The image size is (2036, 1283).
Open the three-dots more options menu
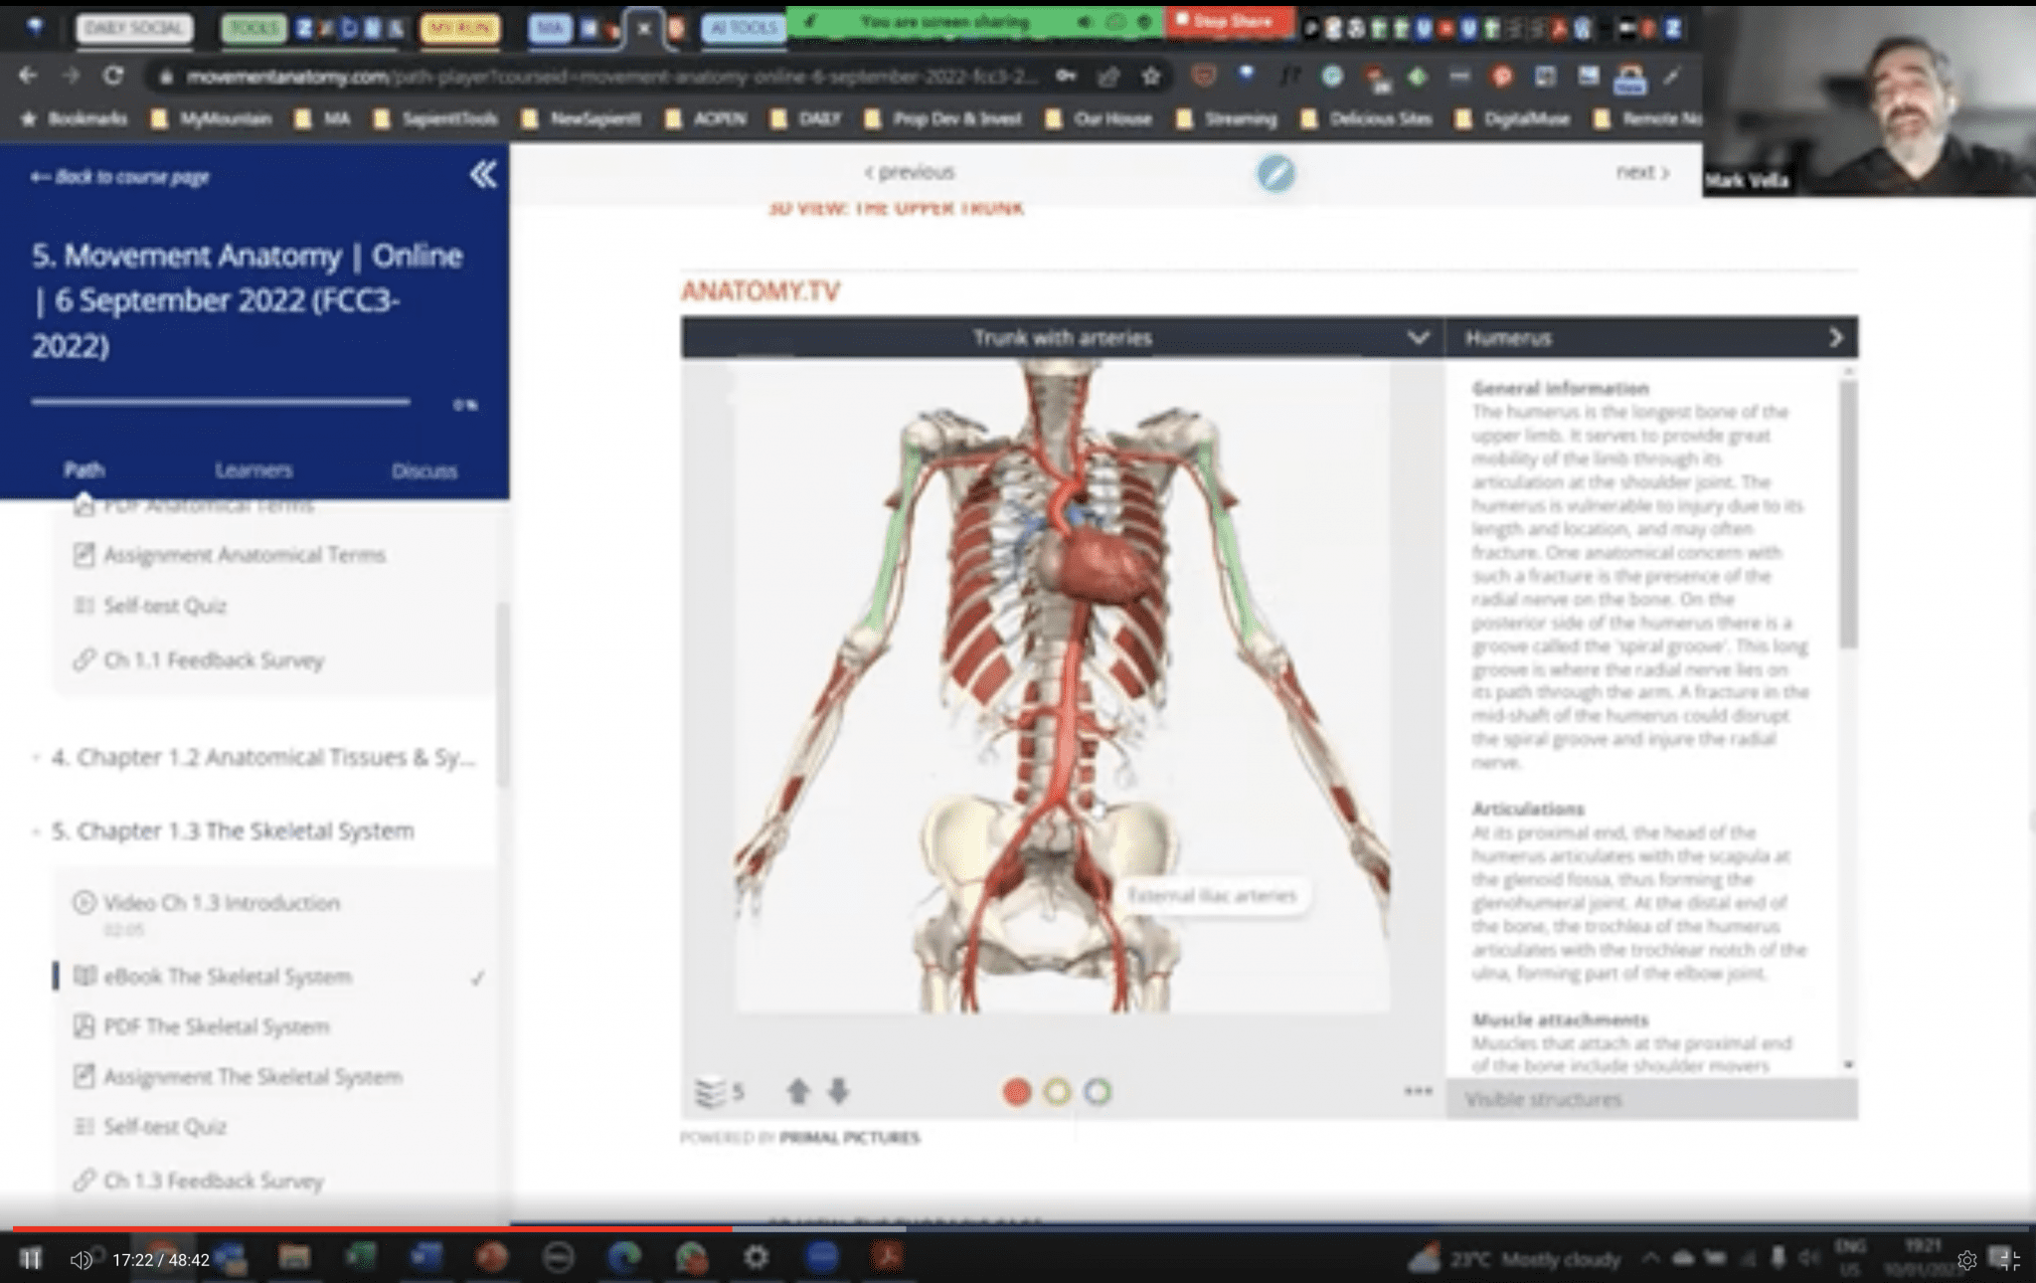1418,1091
